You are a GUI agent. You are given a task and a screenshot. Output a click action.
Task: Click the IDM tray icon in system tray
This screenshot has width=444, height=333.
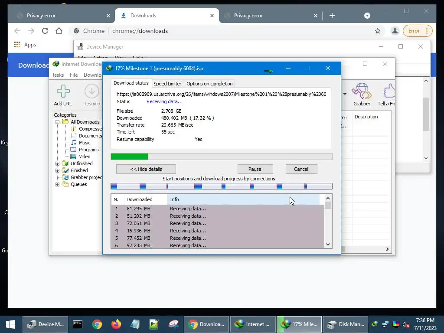(x=375, y=324)
